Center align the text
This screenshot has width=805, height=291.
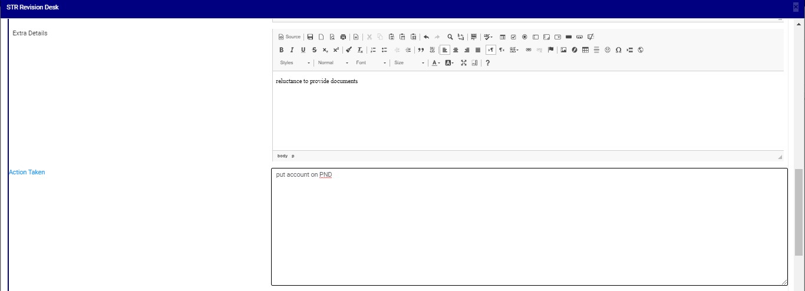pos(456,50)
